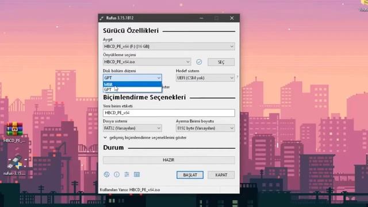Click status text Kullanılan Yansı: HBCD_PE_x64.iso
The image size is (368, 207).
point(130,190)
